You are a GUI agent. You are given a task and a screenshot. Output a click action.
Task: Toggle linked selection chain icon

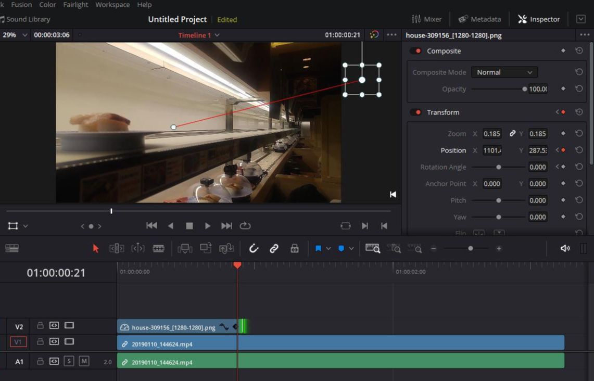click(x=274, y=248)
